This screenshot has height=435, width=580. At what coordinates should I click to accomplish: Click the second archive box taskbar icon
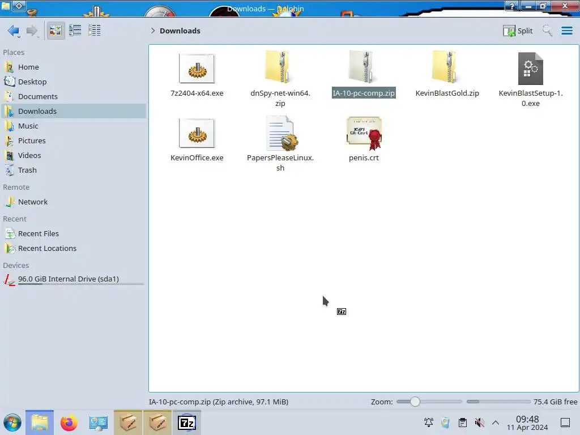[x=157, y=423]
